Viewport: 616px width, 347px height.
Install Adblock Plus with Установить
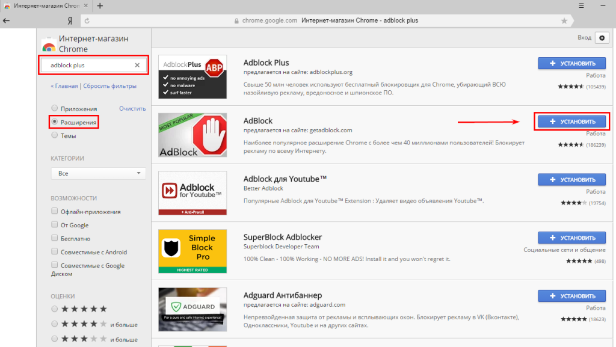571,63
